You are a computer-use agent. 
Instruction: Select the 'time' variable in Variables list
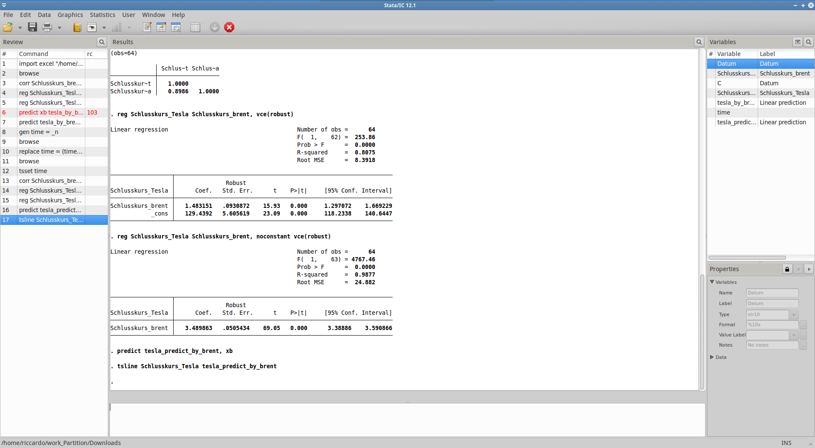click(x=761, y=112)
